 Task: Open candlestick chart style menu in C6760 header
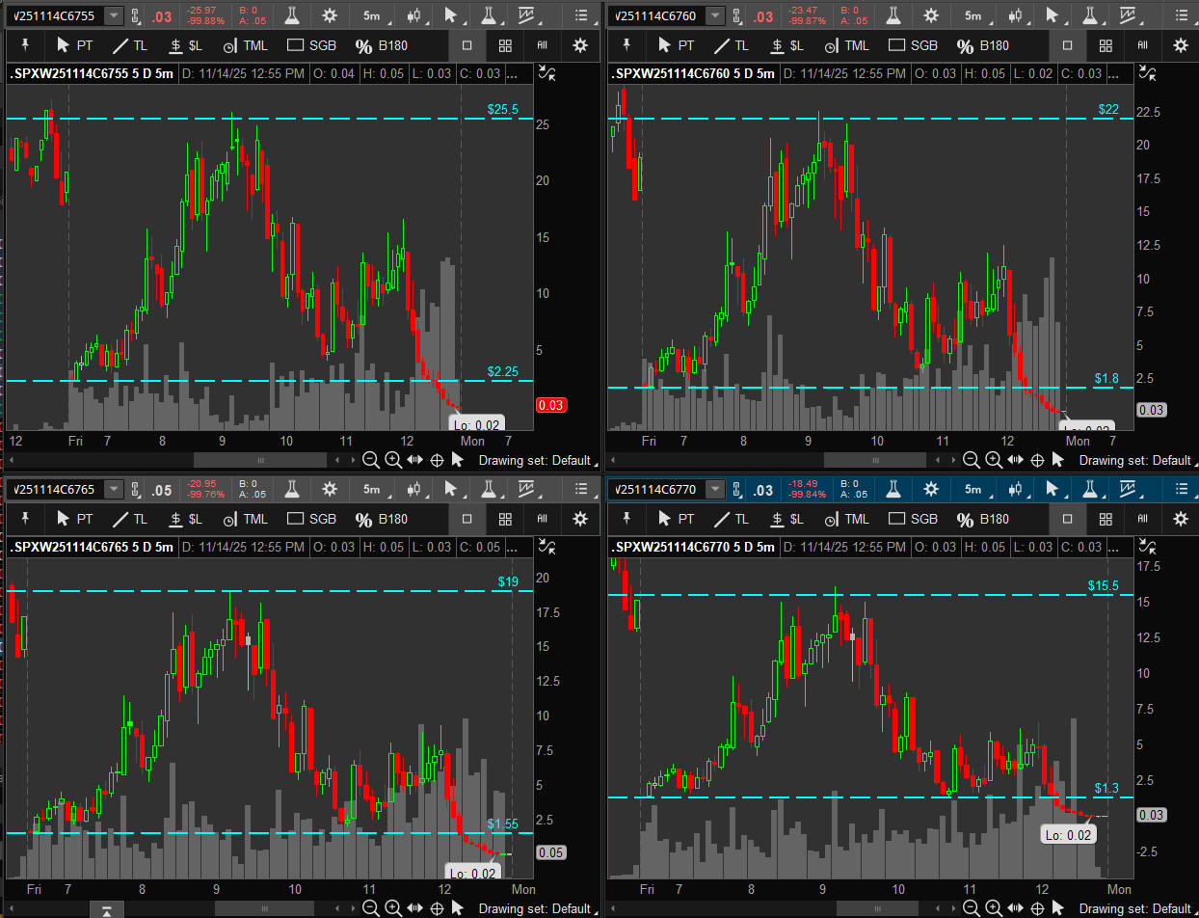coord(1014,15)
